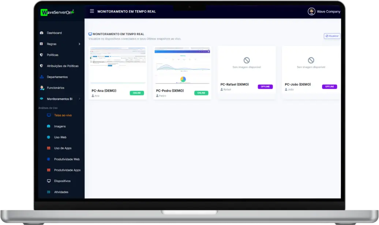Click OFFLINE badge on PC-Rafael card
Screen dimensions: 379x225
(x=265, y=87)
